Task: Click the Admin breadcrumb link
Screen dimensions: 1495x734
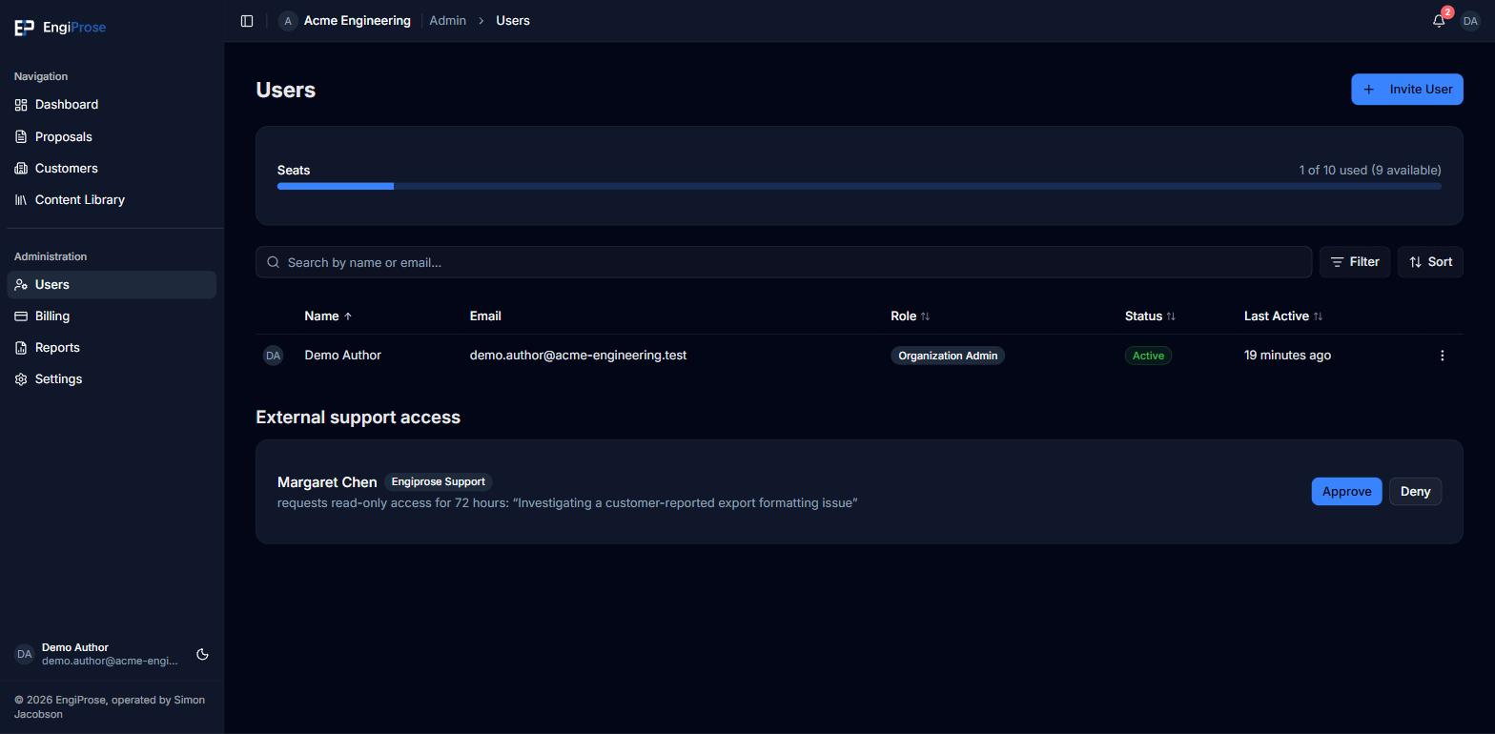Action: pyautogui.click(x=447, y=21)
